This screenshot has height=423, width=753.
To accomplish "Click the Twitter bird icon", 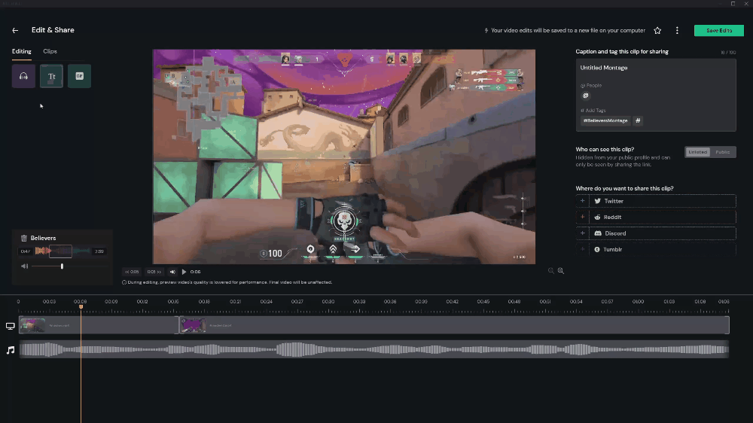I will pos(597,201).
